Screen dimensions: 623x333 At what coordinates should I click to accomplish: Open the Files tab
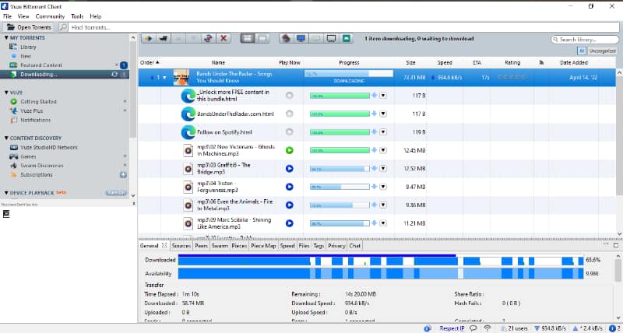pyautogui.click(x=304, y=246)
